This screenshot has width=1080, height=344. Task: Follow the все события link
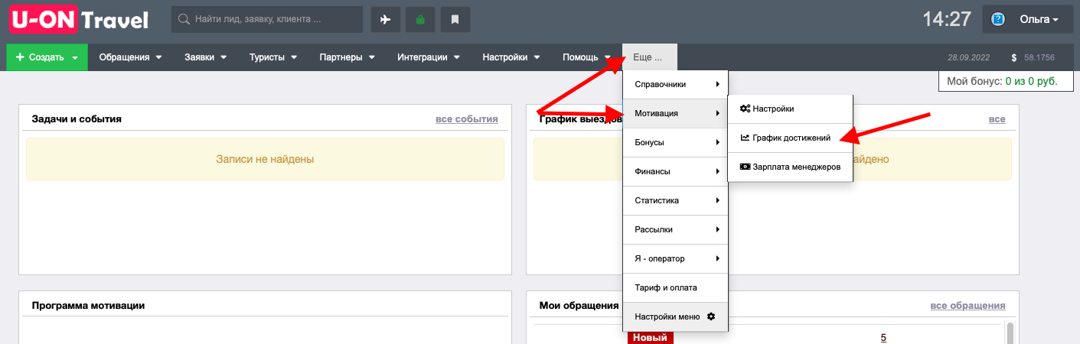click(x=467, y=118)
